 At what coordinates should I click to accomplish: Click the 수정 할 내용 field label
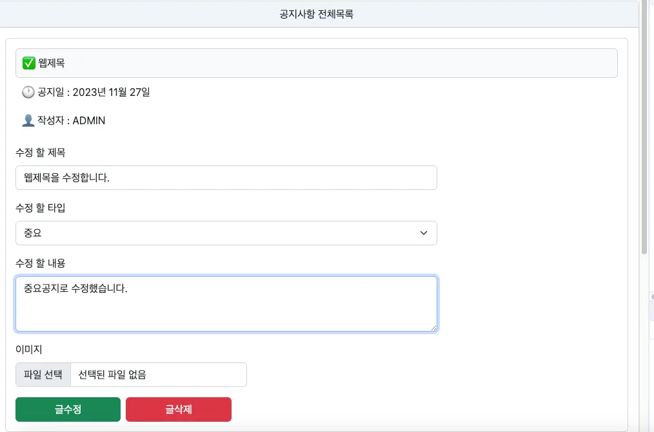41,263
